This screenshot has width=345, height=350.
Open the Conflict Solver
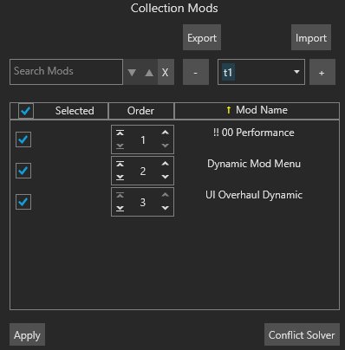click(302, 334)
